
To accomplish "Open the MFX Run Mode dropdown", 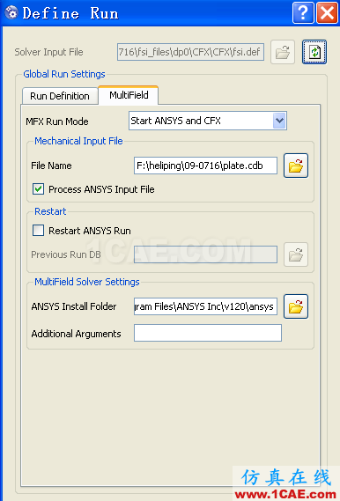I will pos(208,121).
